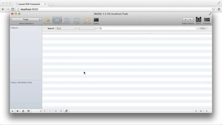Screen dimensions: 222x125
Task: Click Chrome's forward button
Action: 8,9
